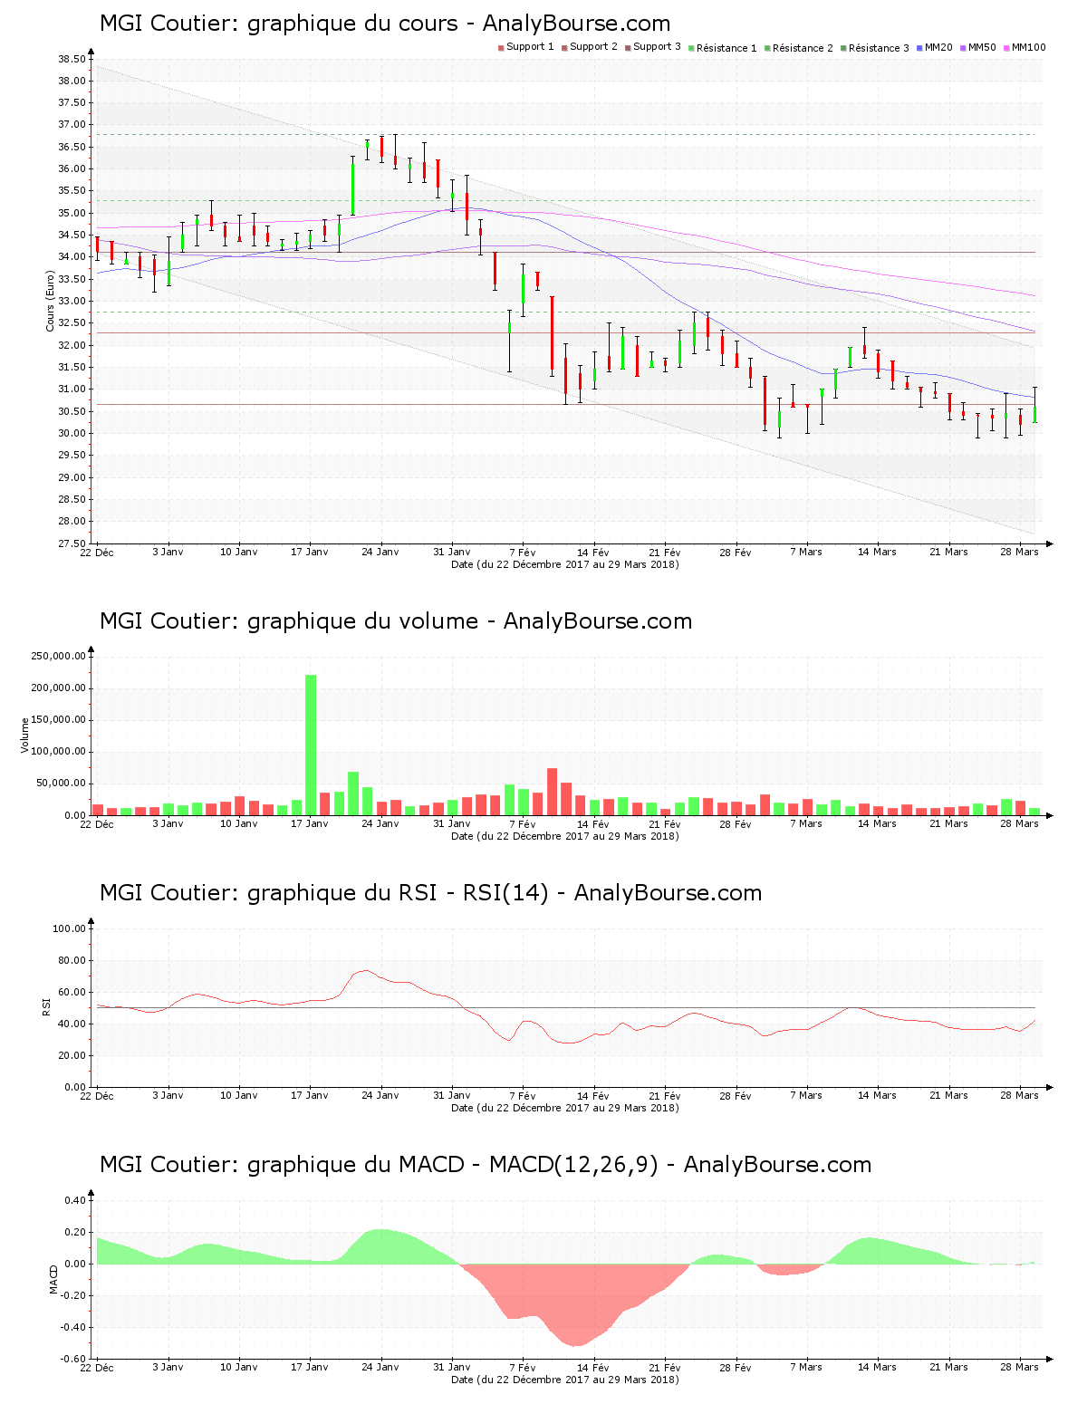Select the MM100 legend label
Image resolution: width=1087 pixels, height=1404 pixels.
point(1028,47)
